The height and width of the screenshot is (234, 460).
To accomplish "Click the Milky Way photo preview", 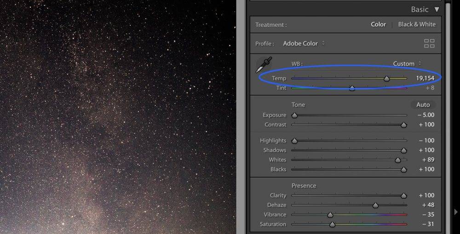I will pyautogui.click(x=117, y=117).
